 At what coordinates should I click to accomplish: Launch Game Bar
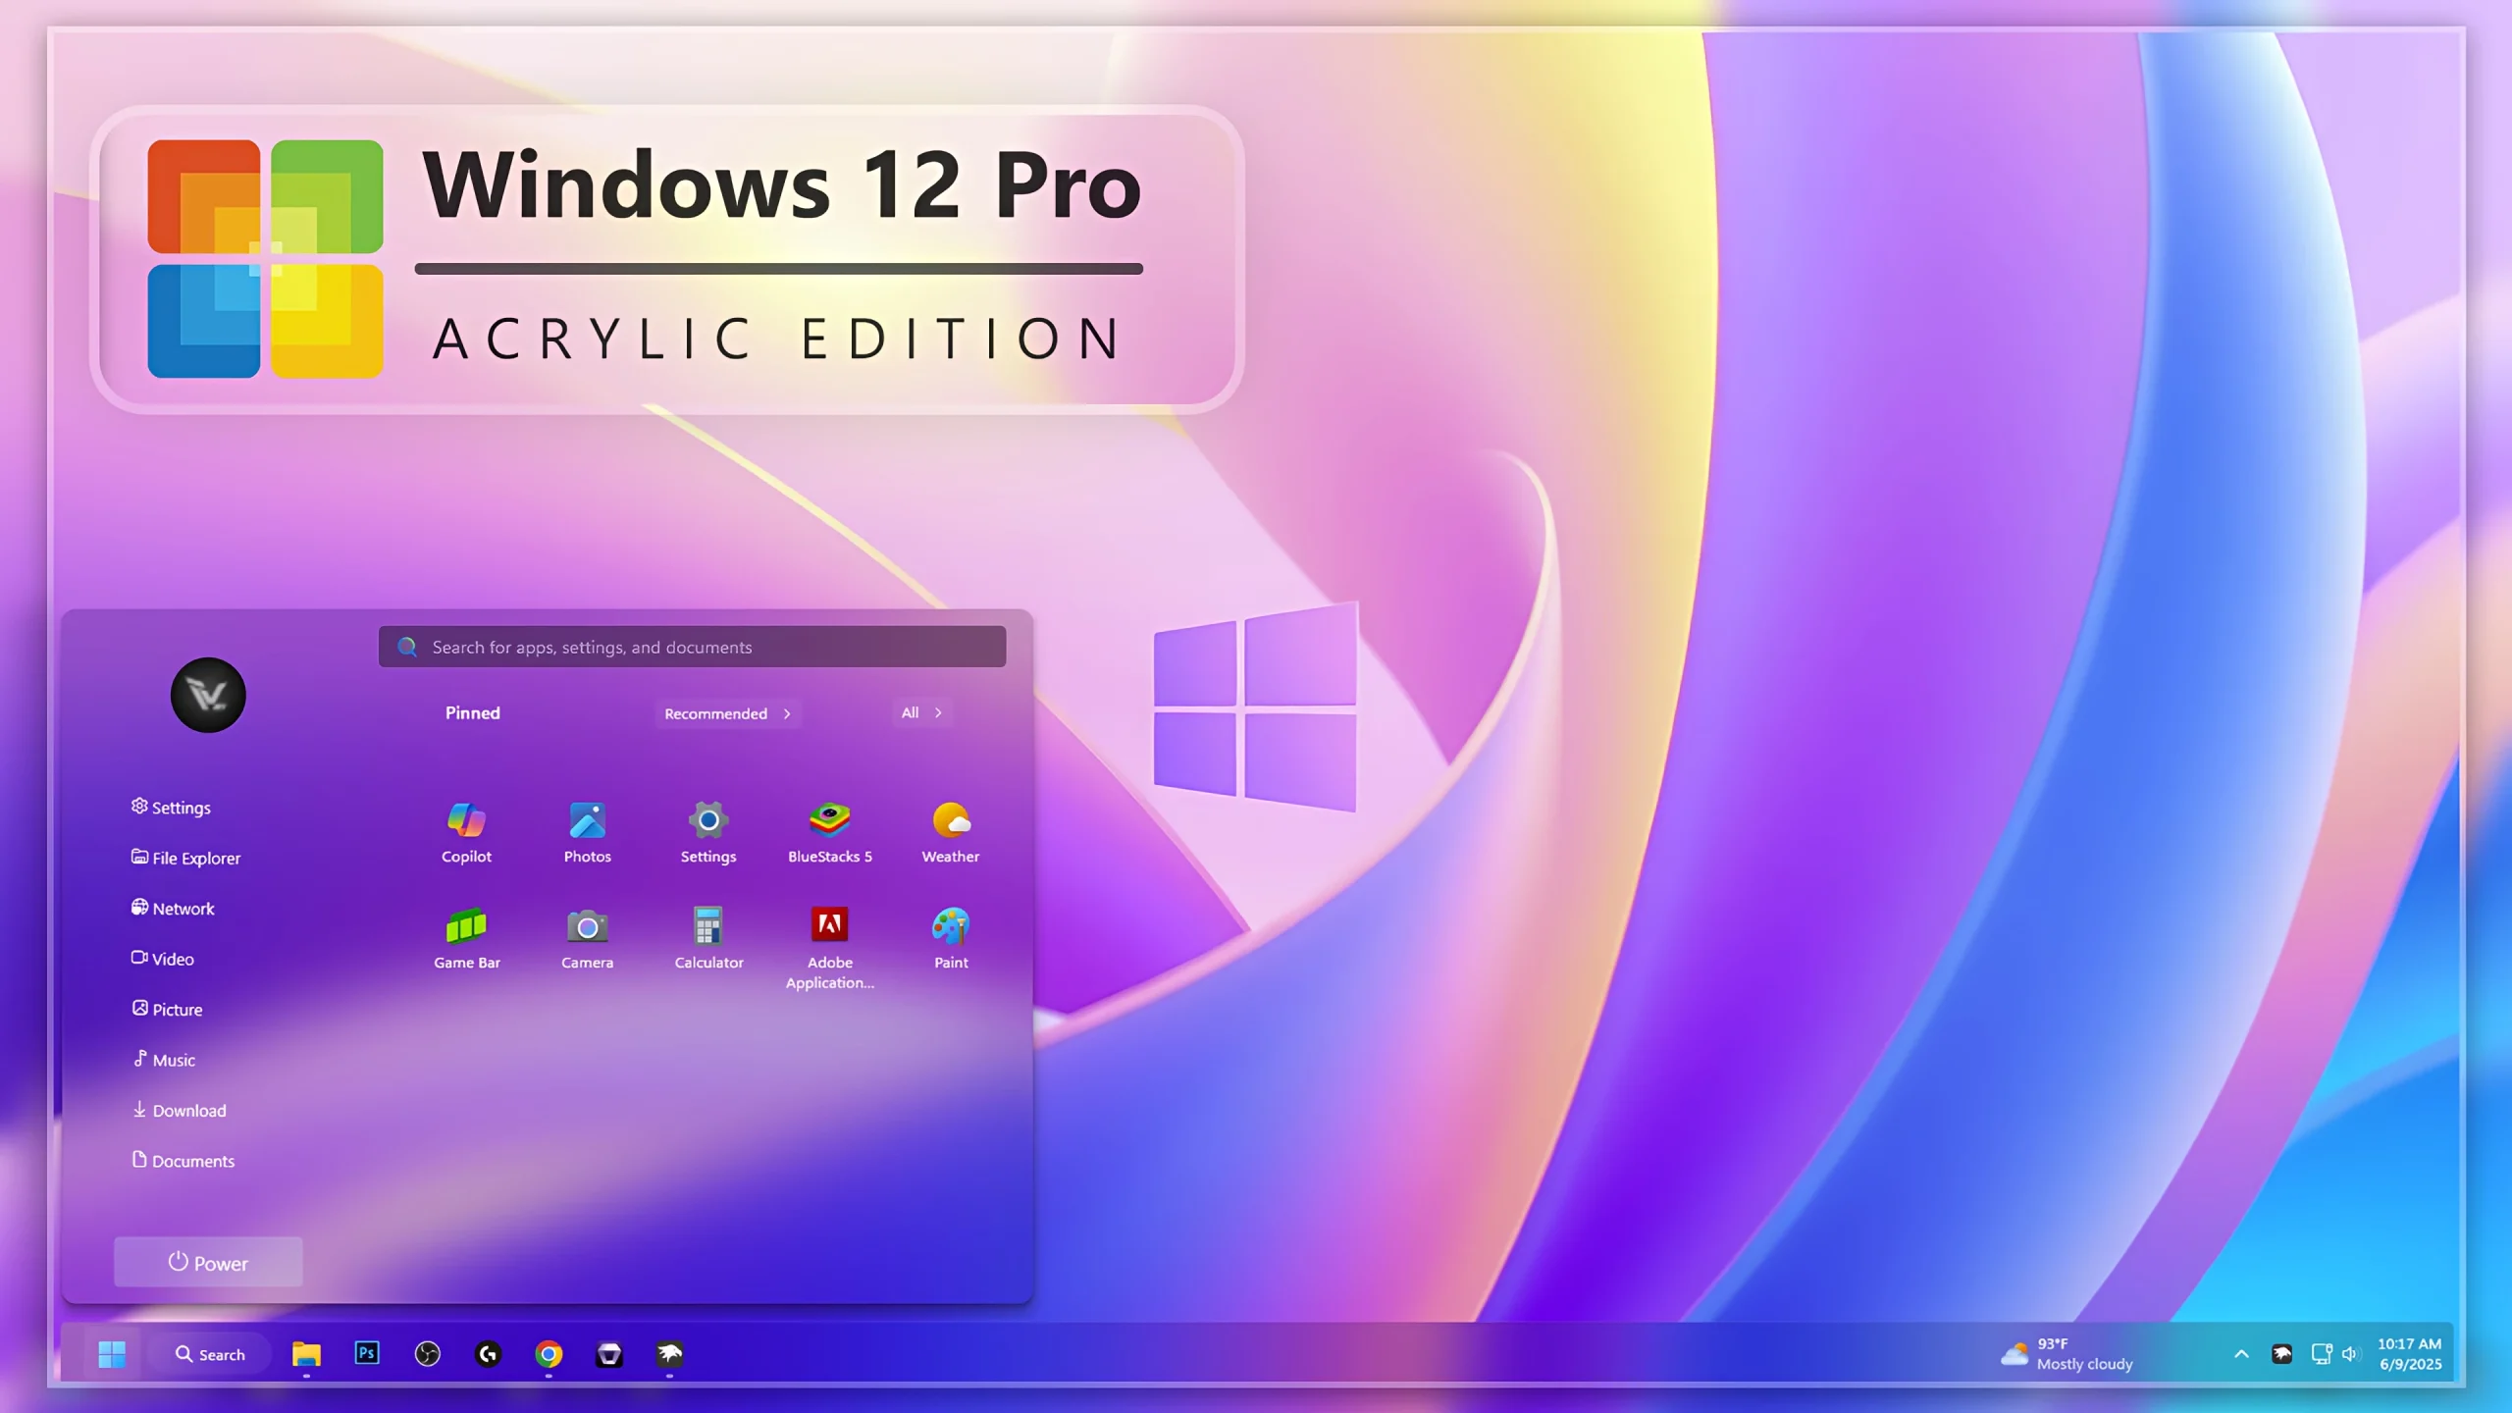coord(466,938)
